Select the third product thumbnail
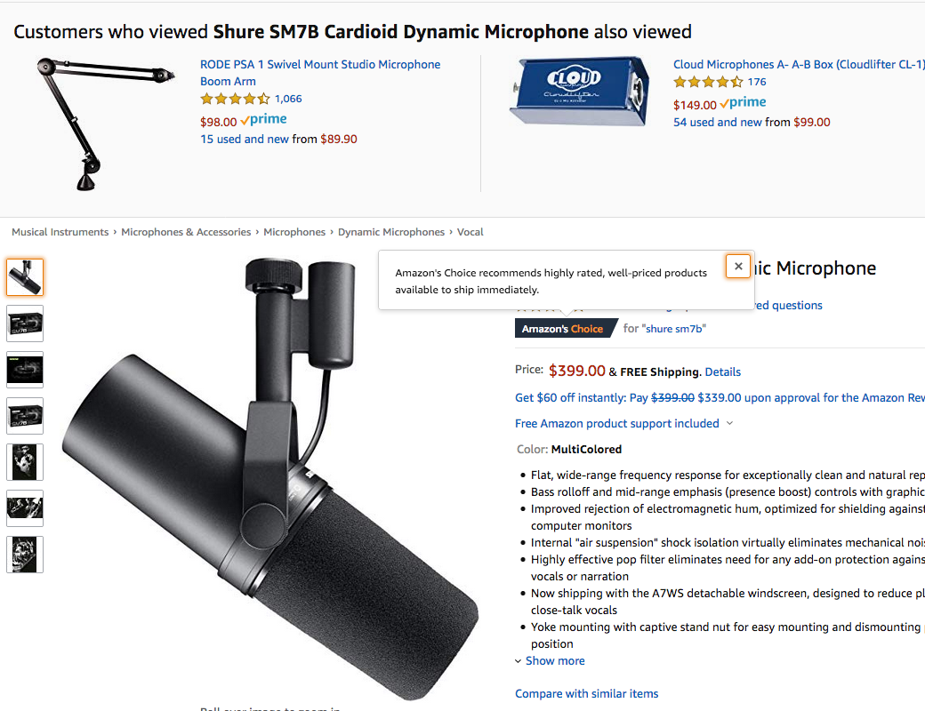Screen dimensions: 925x711 pos(25,370)
